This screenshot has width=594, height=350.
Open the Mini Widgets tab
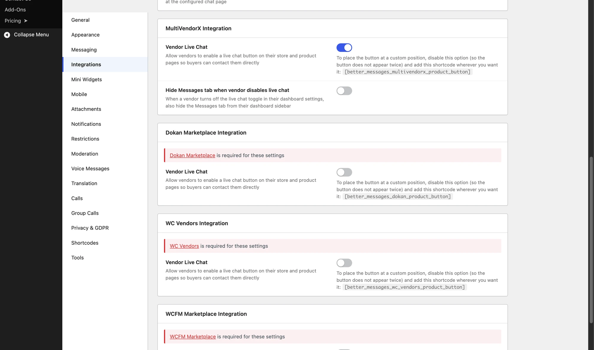click(105, 79)
